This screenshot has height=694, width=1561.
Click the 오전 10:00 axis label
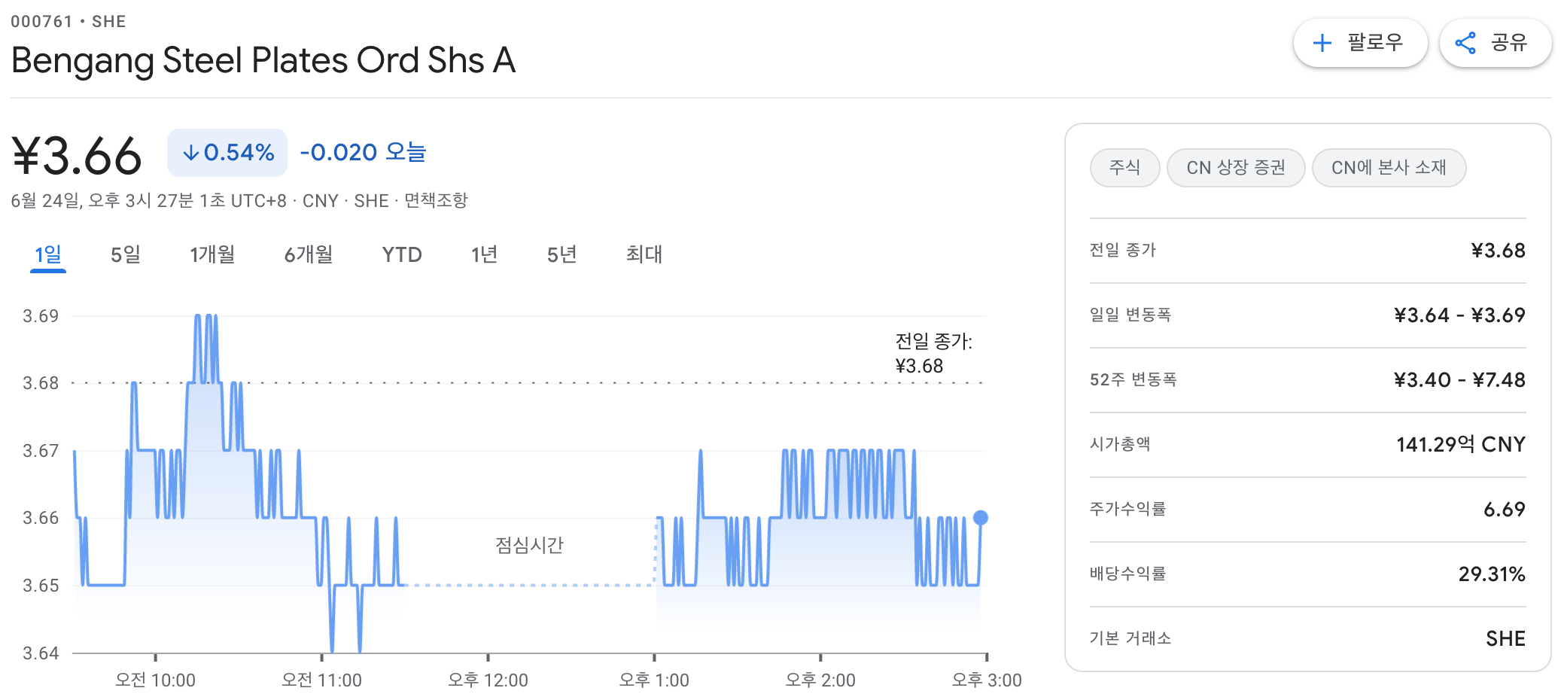pyautogui.click(x=155, y=680)
